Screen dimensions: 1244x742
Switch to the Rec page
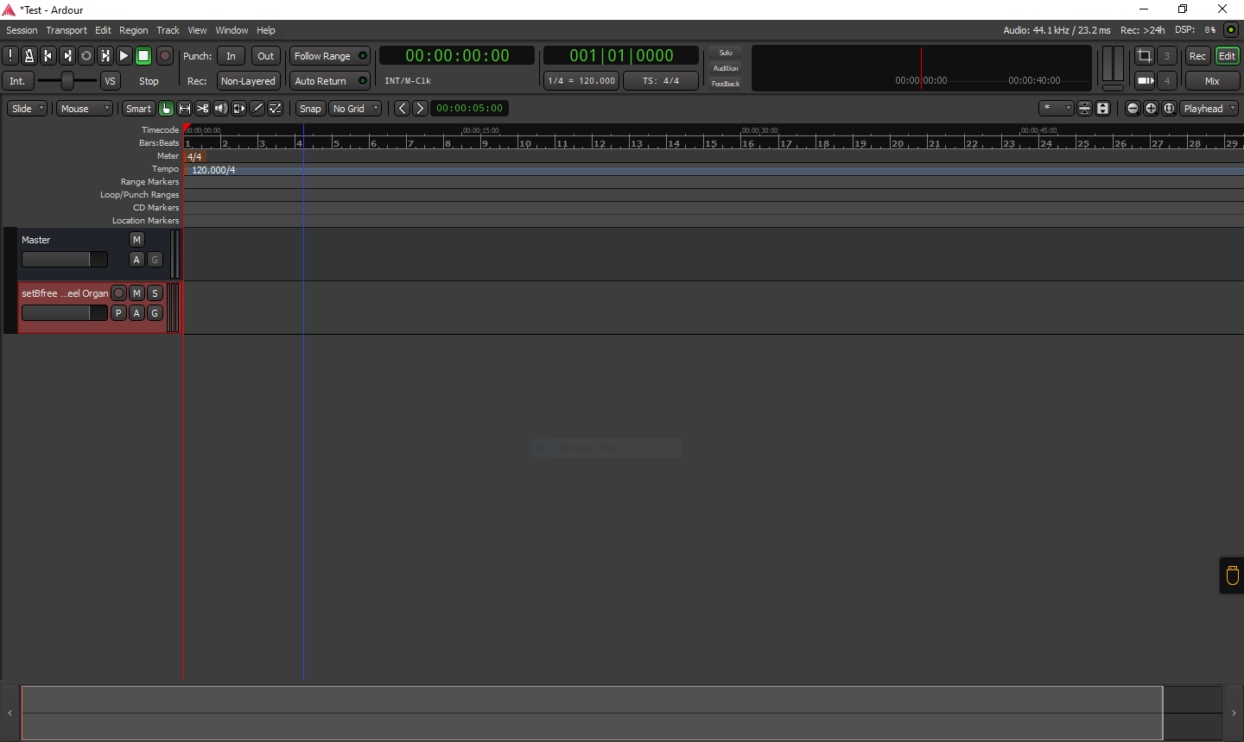click(x=1197, y=56)
